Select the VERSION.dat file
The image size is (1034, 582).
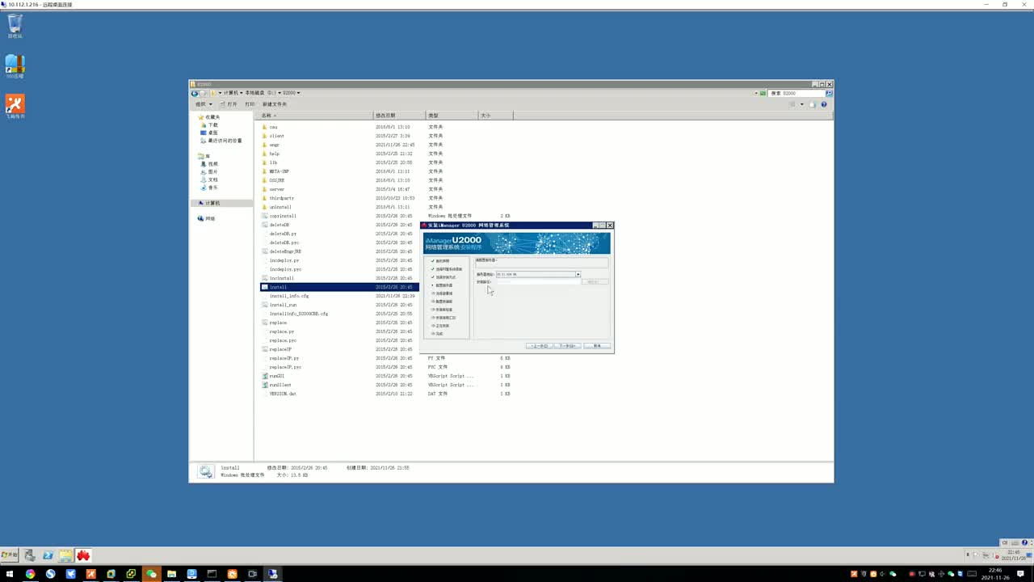(x=283, y=394)
